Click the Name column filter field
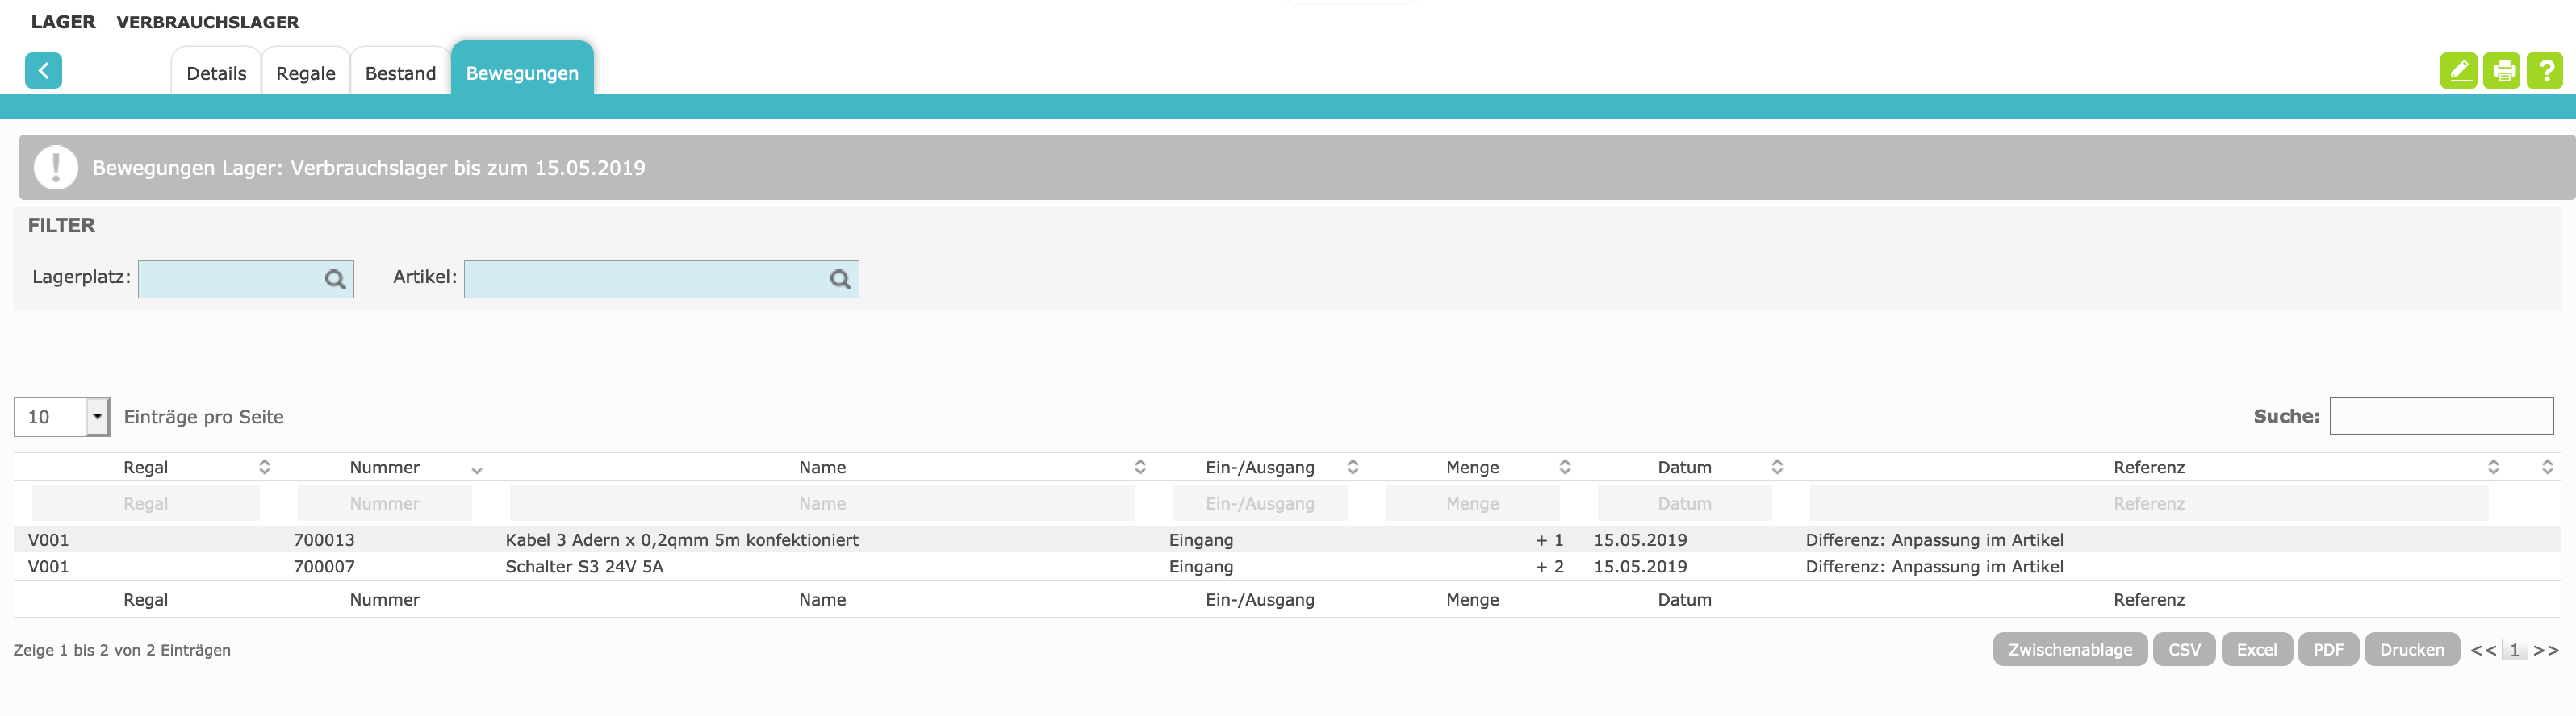 tap(821, 503)
